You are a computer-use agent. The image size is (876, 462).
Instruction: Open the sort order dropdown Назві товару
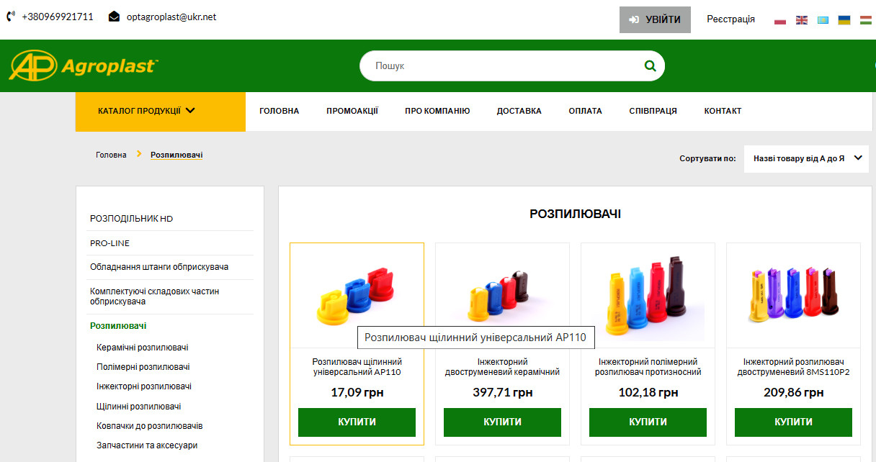[806, 158]
